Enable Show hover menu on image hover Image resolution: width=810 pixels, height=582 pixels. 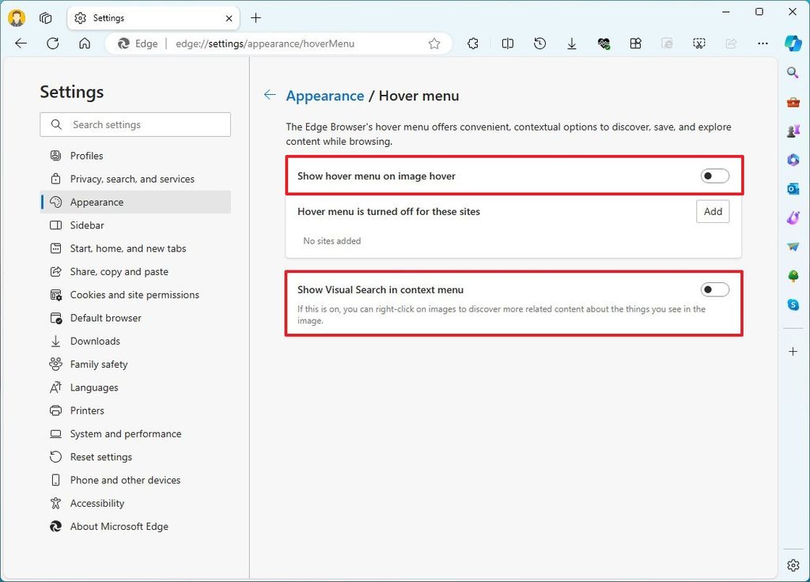click(714, 176)
